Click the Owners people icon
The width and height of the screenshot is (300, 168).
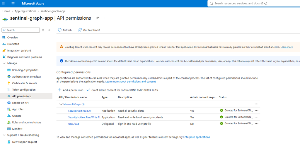[9, 116]
